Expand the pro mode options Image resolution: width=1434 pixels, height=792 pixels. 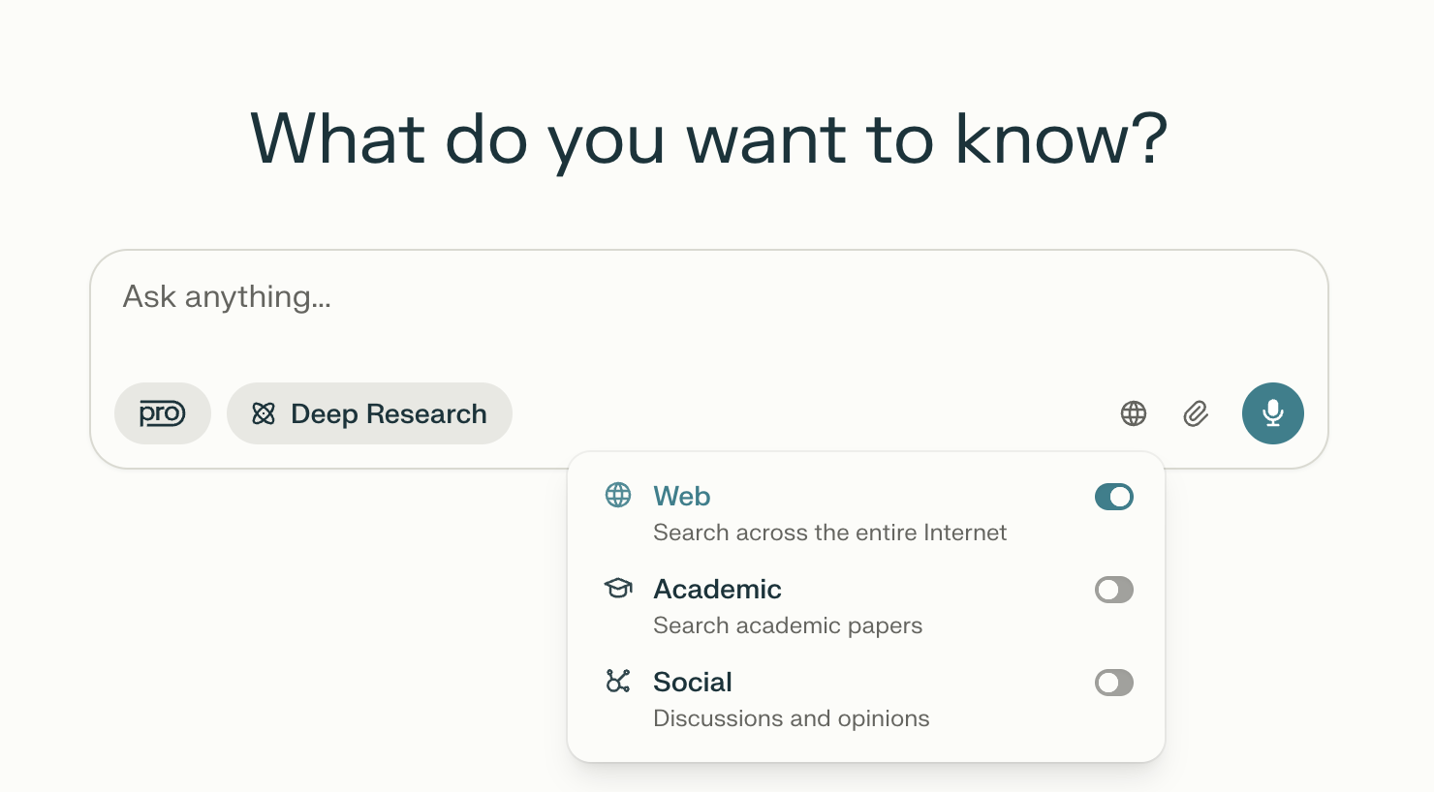pos(162,413)
